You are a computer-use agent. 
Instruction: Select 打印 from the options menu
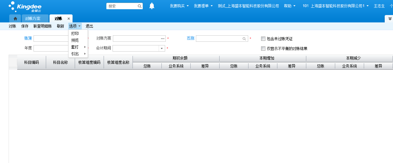pyautogui.click(x=75, y=33)
